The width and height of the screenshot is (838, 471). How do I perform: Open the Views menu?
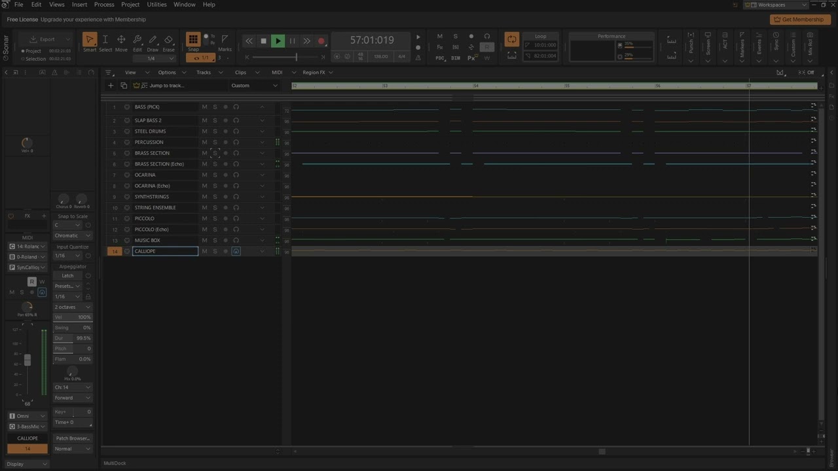pyautogui.click(x=57, y=5)
